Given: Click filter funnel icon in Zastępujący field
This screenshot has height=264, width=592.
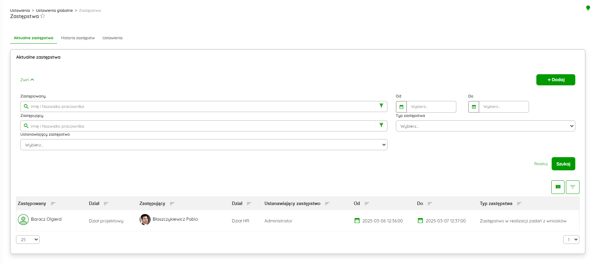Looking at the screenshot, I should tap(381, 126).
